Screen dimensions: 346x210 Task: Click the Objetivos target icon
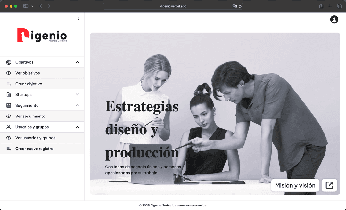[9, 62]
